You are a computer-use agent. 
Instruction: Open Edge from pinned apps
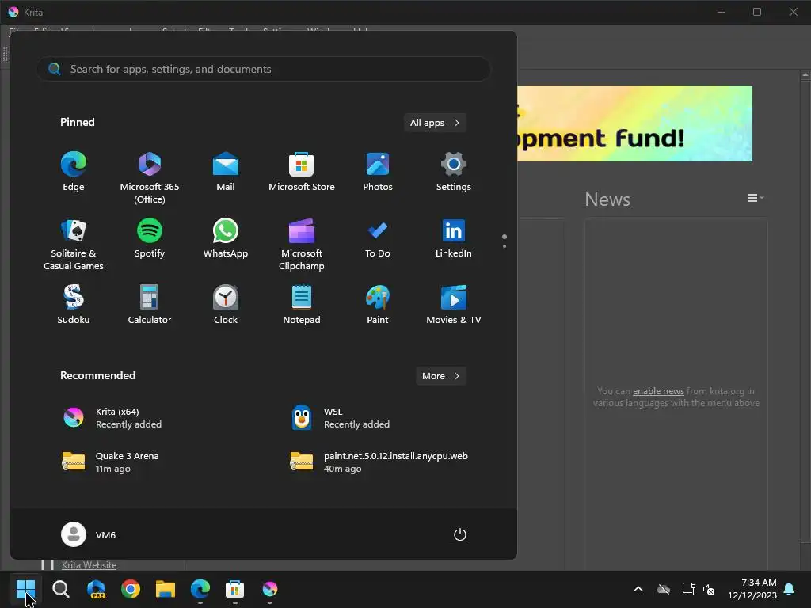[x=74, y=172]
